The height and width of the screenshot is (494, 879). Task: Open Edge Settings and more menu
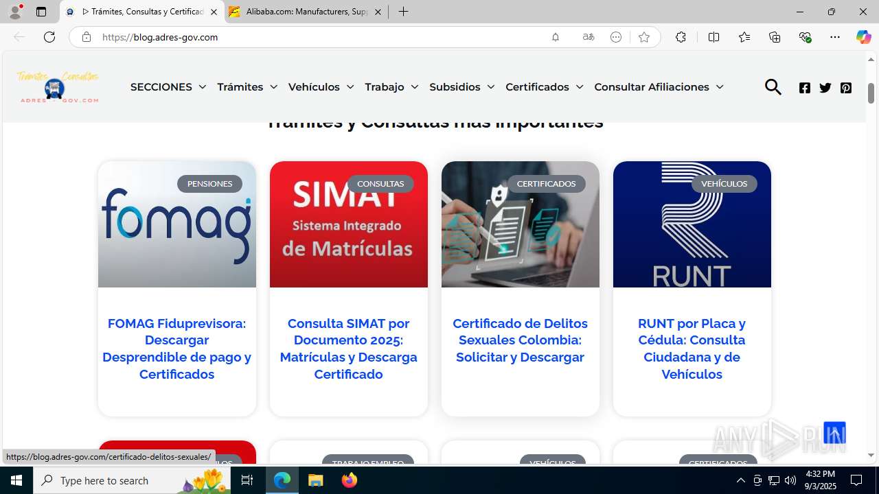[x=835, y=37]
